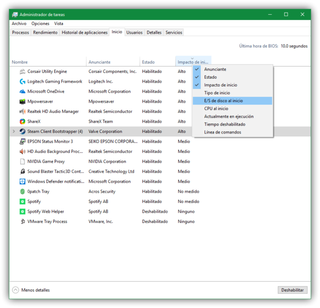Click the EPSON Status Monitor 3 icon
320x308 pixels.
[22, 142]
